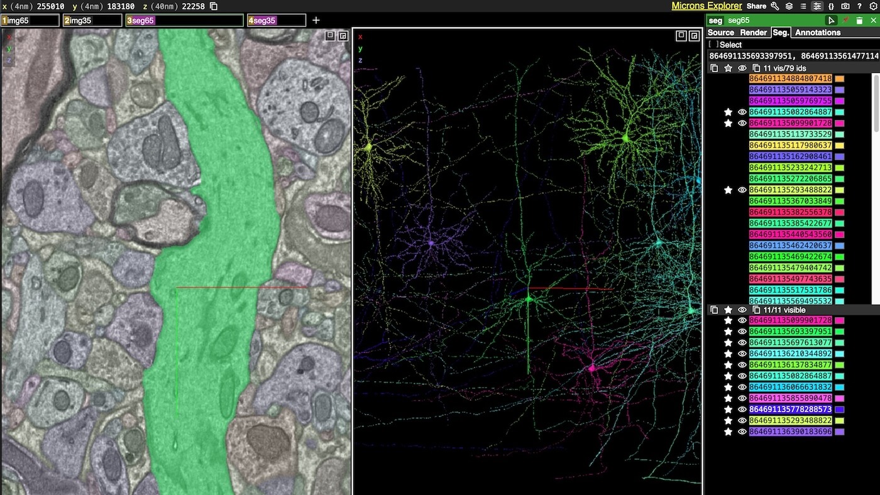Expand the EM slice view to fullscreen
This screenshot has width=880, height=495.
coord(329,36)
